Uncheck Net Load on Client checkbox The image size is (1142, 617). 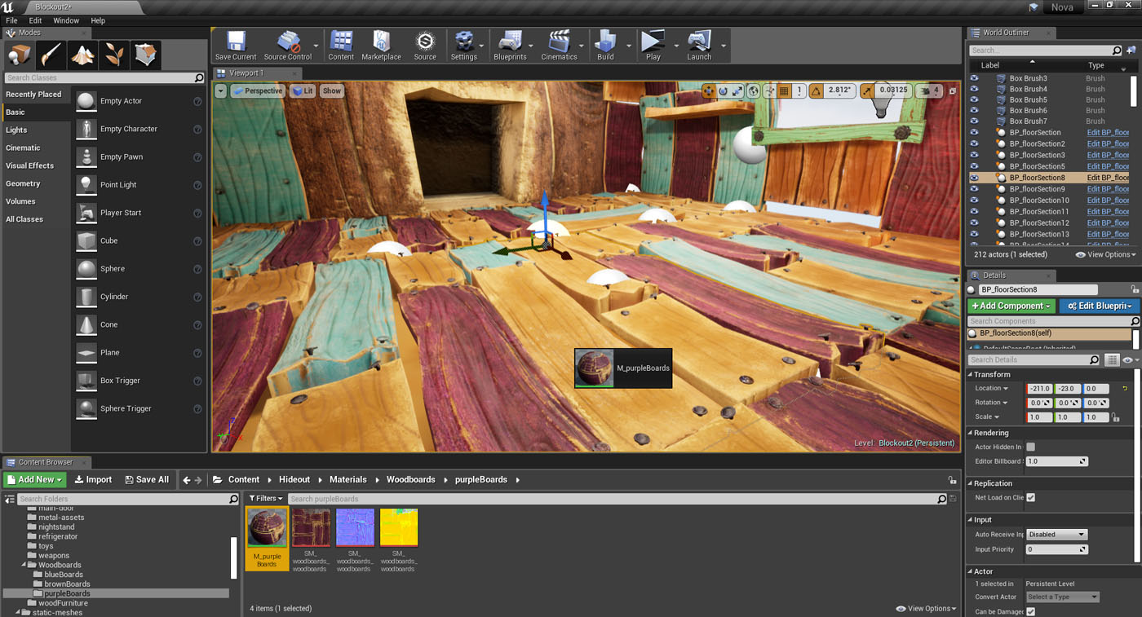[x=1030, y=497]
